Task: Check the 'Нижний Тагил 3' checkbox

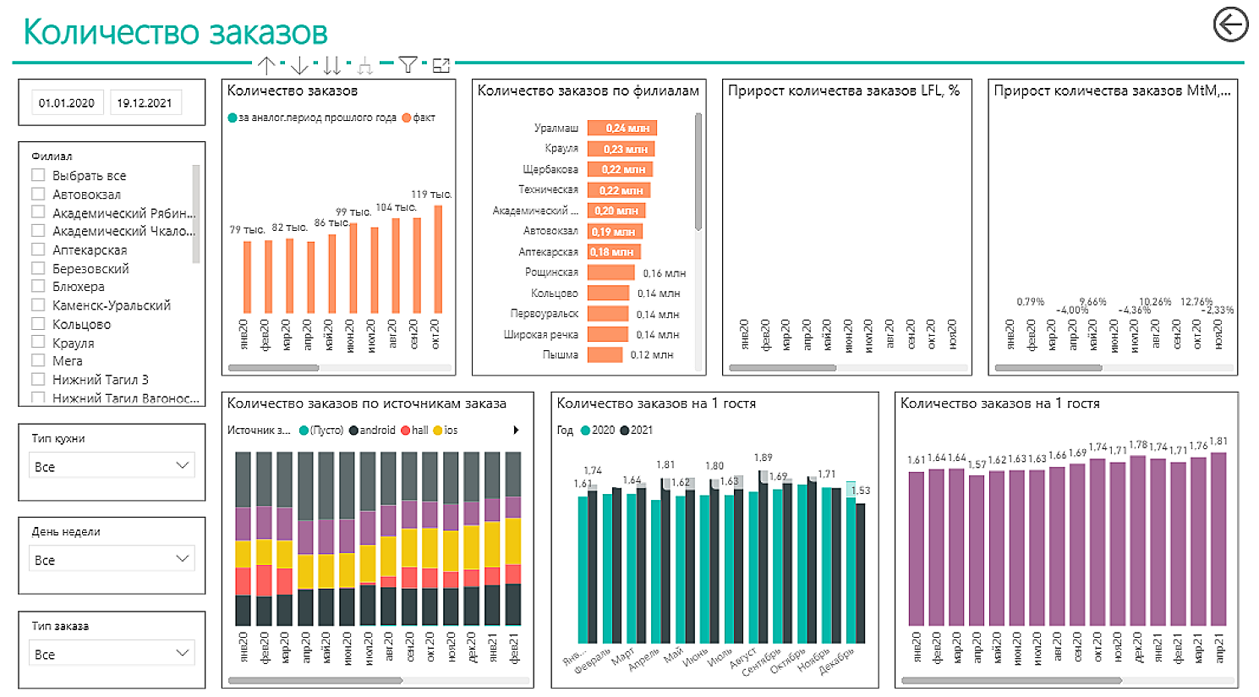Action: pos(38,380)
